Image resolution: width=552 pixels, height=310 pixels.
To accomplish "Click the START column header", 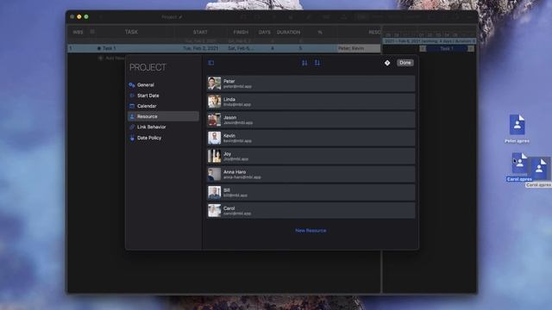I will coord(200,32).
